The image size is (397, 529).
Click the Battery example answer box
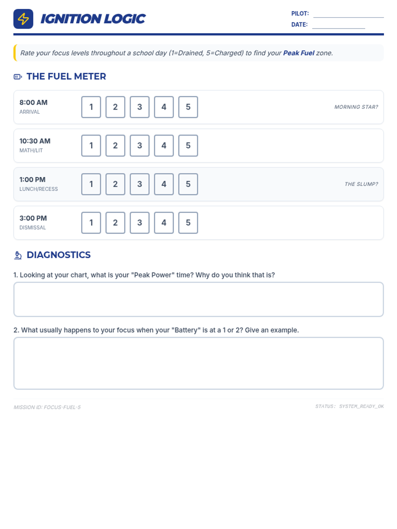(198, 363)
